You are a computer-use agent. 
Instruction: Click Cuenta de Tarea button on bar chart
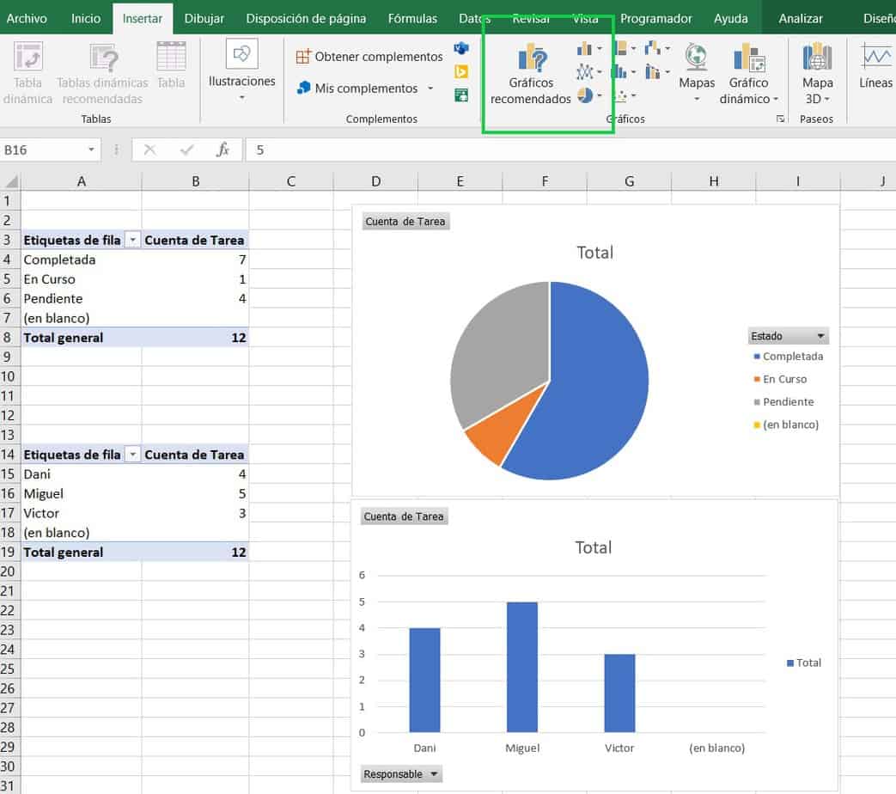404,516
